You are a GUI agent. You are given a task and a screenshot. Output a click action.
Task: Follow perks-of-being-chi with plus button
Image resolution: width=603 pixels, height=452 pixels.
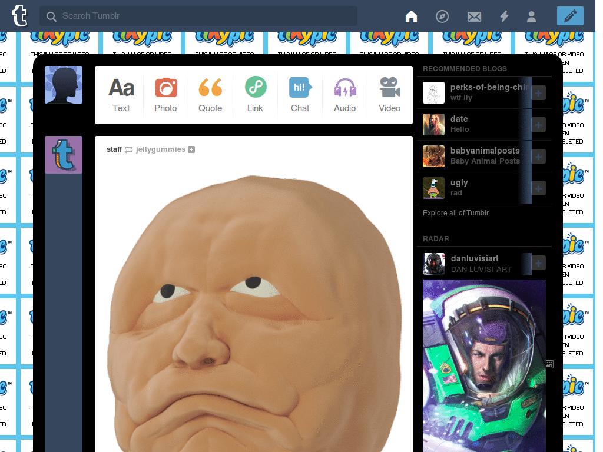point(538,93)
